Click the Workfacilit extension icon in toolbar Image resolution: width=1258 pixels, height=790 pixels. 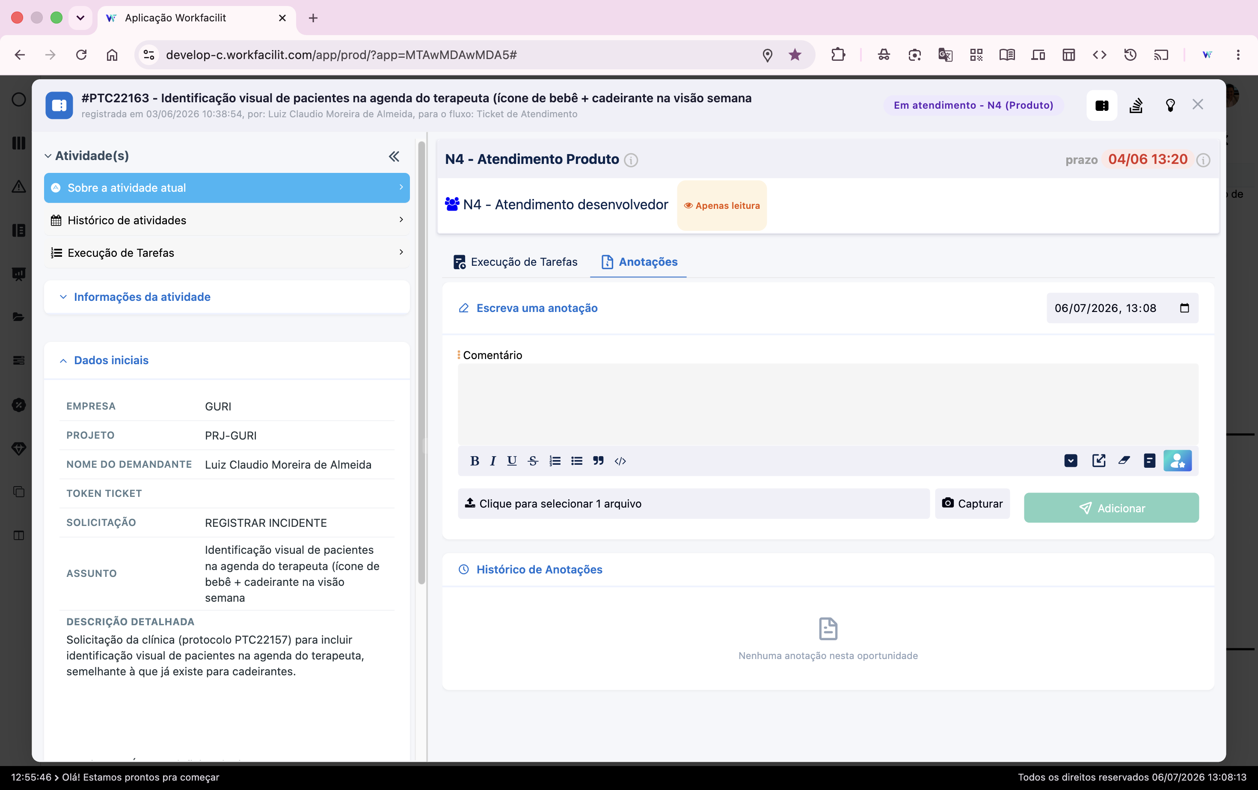[x=1207, y=55]
